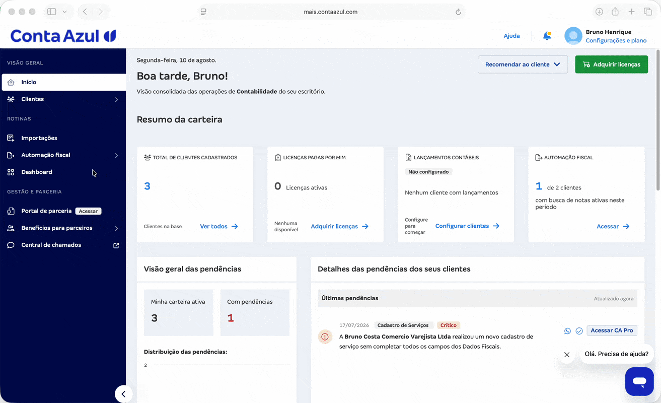Screen dimensions: 661x403
Task: Click 'Detalhes das pendências dos seus clientes' heading
Action: click(394, 269)
